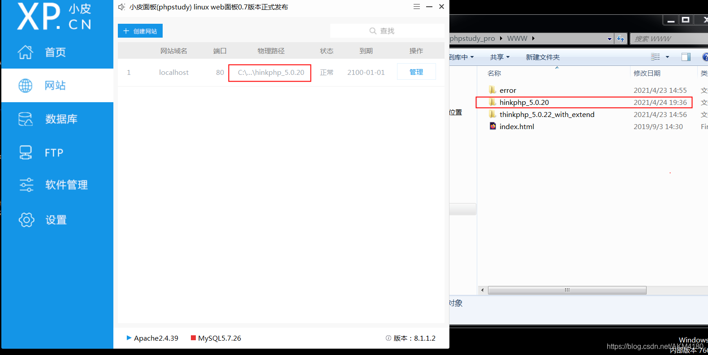Image resolution: width=708 pixels, height=355 pixels.
Task: Click the Apache2.4.39 running status indicator
Action: [x=152, y=338]
